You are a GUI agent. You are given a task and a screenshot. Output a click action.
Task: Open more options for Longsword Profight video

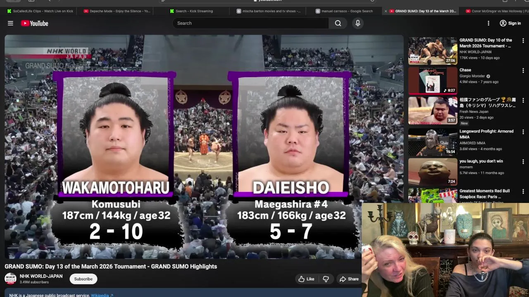click(x=523, y=132)
